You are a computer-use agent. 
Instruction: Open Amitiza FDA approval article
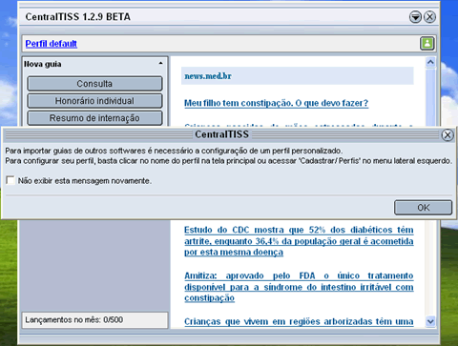click(299, 287)
